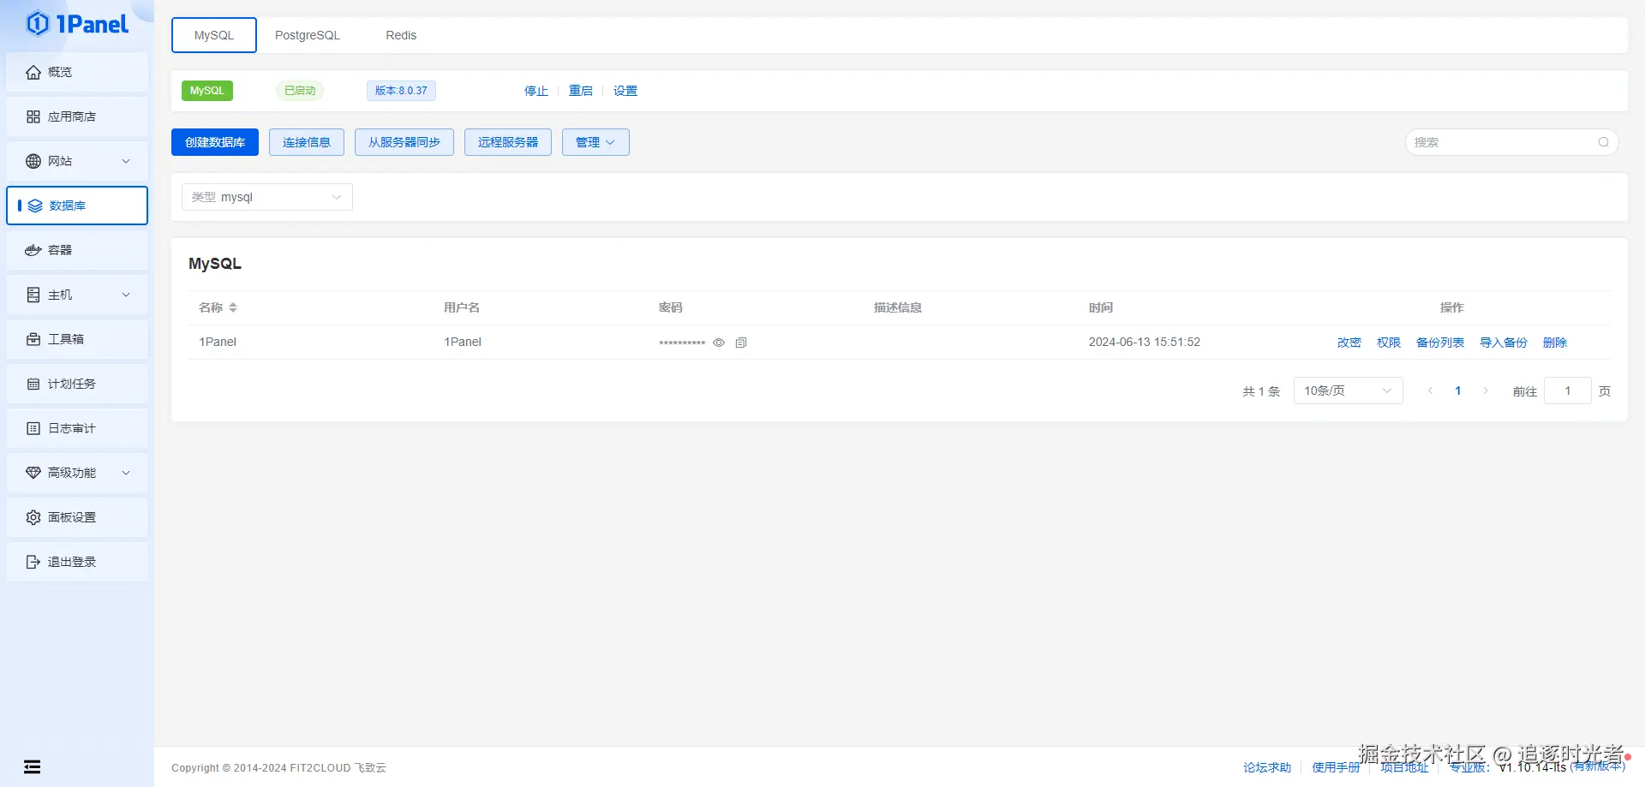Click the 退出登录 logout icon
Viewport: 1645px width, 787px height.
[33, 562]
